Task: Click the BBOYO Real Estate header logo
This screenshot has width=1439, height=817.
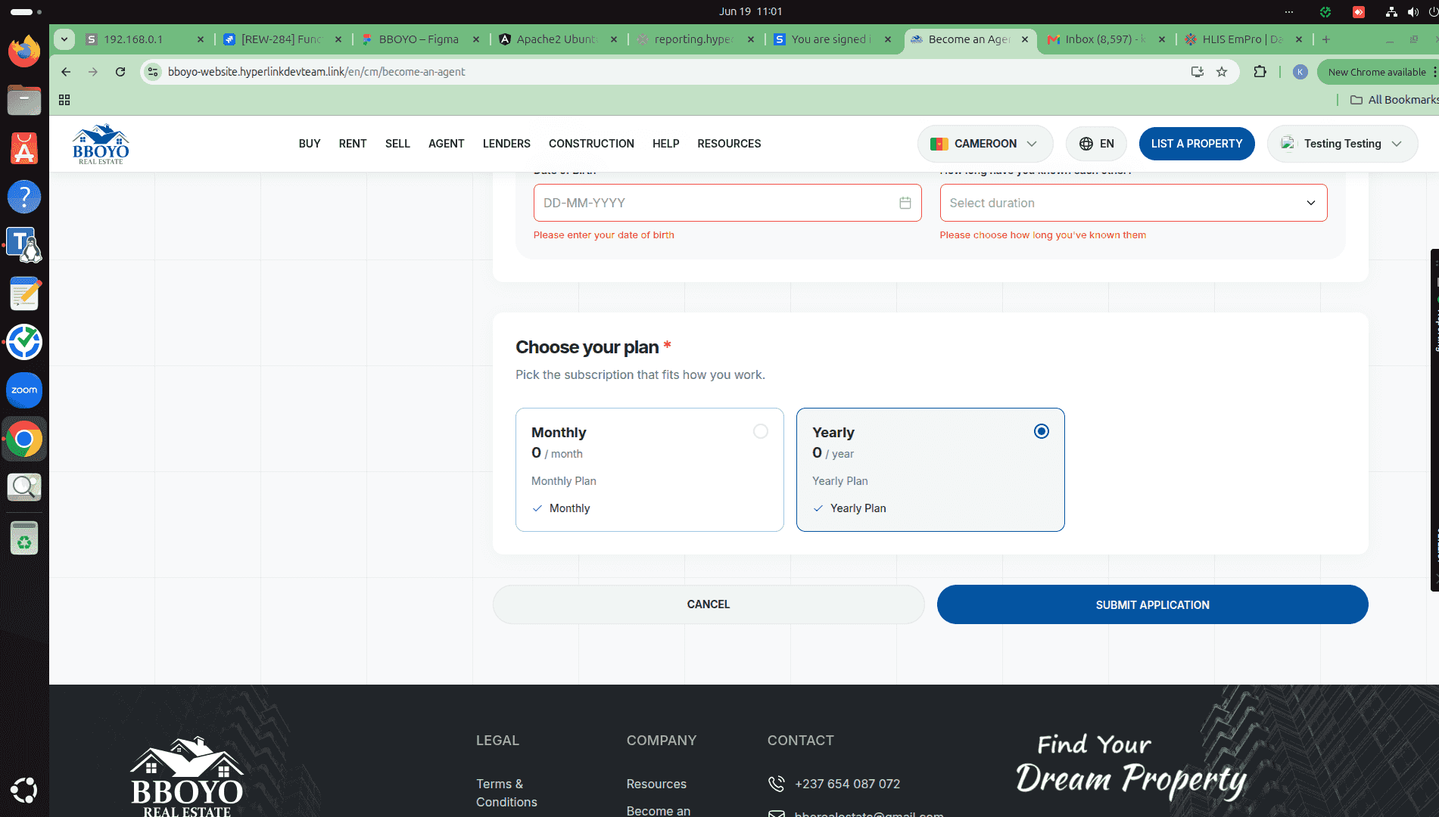Action: click(101, 144)
